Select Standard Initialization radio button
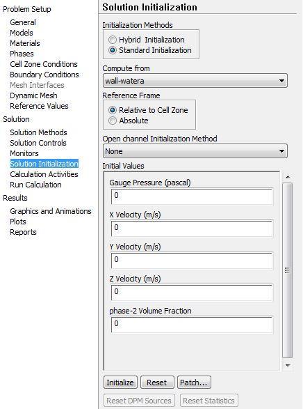The width and height of the screenshot is (303, 409). (113, 50)
